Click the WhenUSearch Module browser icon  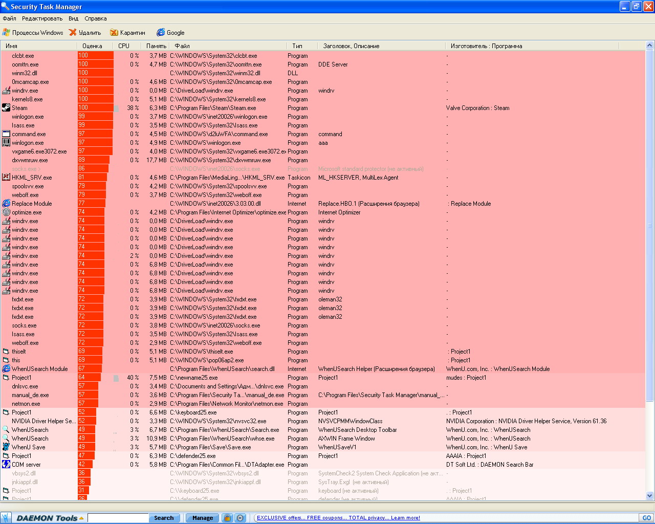(6, 369)
